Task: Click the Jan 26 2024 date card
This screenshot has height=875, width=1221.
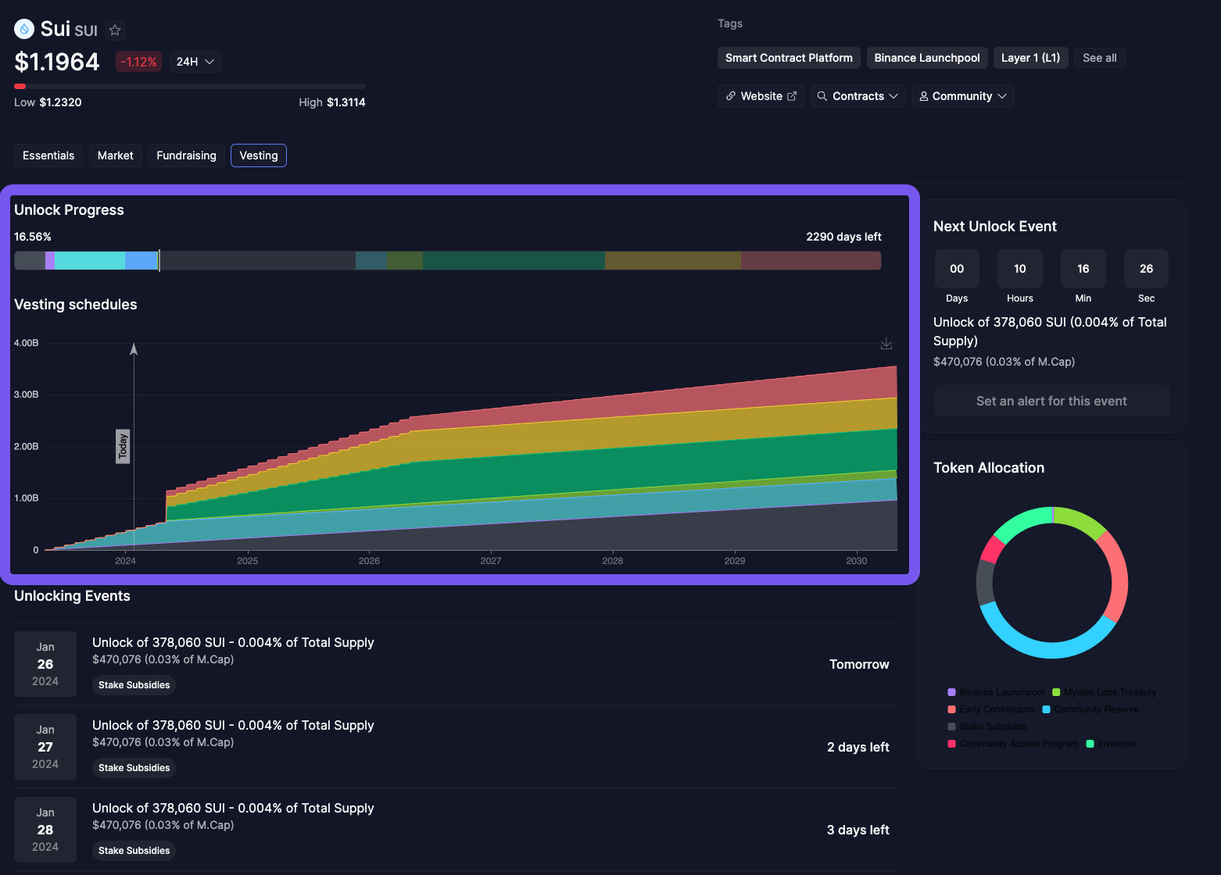Action: tap(45, 664)
